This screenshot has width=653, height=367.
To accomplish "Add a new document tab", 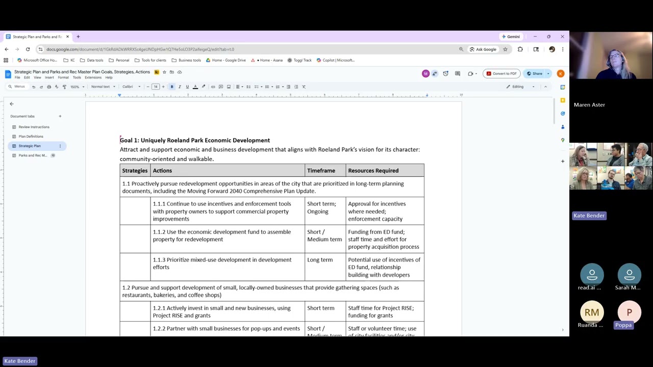I will [x=60, y=116].
